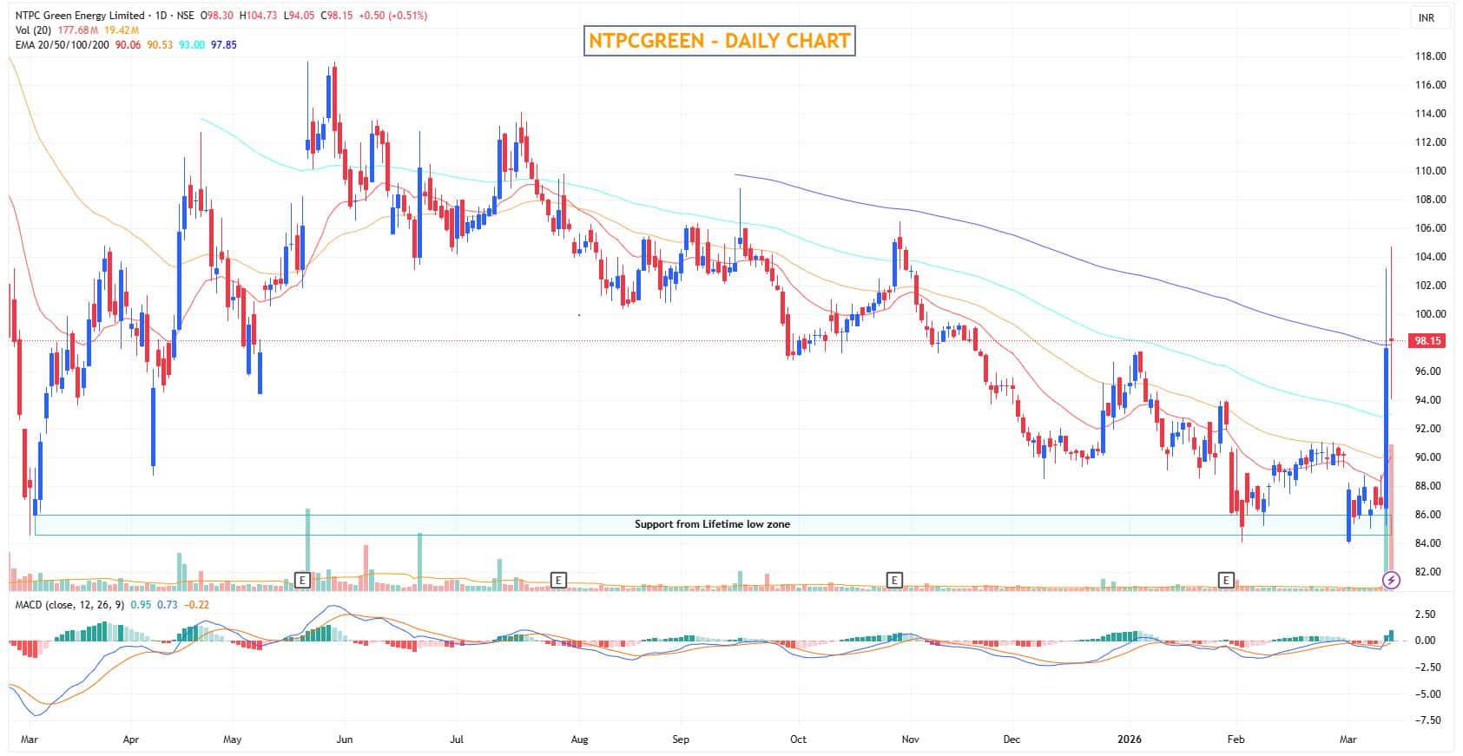Click the 108.00 price axis label

coord(1430,200)
